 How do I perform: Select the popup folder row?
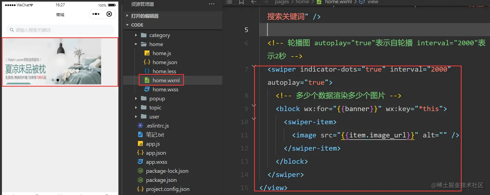[x=172, y=98]
